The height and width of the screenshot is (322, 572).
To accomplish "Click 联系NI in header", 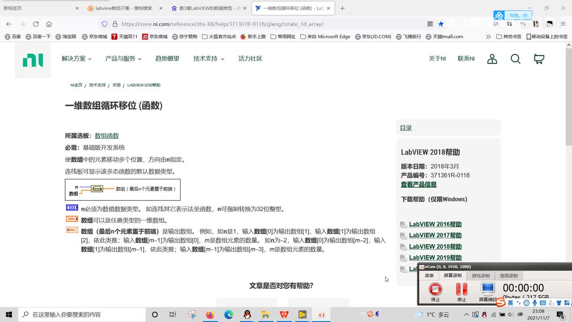I will click(x=466, y=59).
